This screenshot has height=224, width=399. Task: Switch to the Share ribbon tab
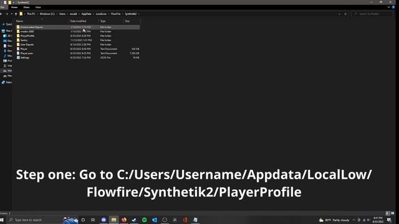[x=26, y=7]
